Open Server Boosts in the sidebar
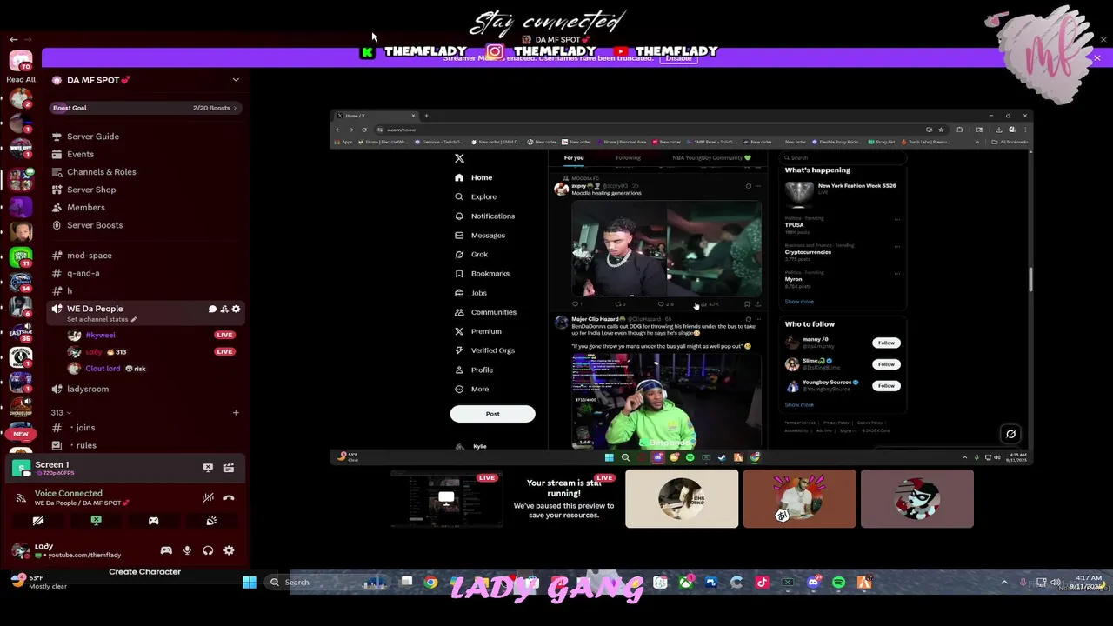Screen dimensions: 1113x626 (x=95, y=225)
